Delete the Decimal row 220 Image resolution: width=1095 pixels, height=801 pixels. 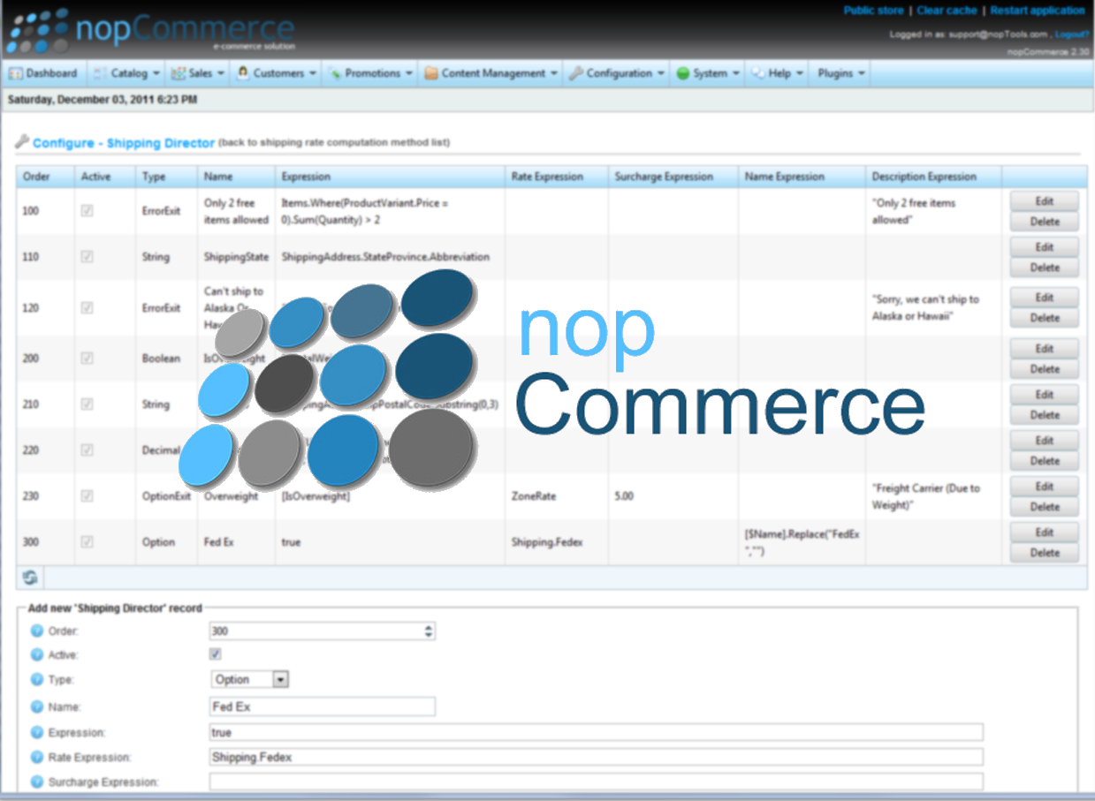click(x=1045, y=461)
